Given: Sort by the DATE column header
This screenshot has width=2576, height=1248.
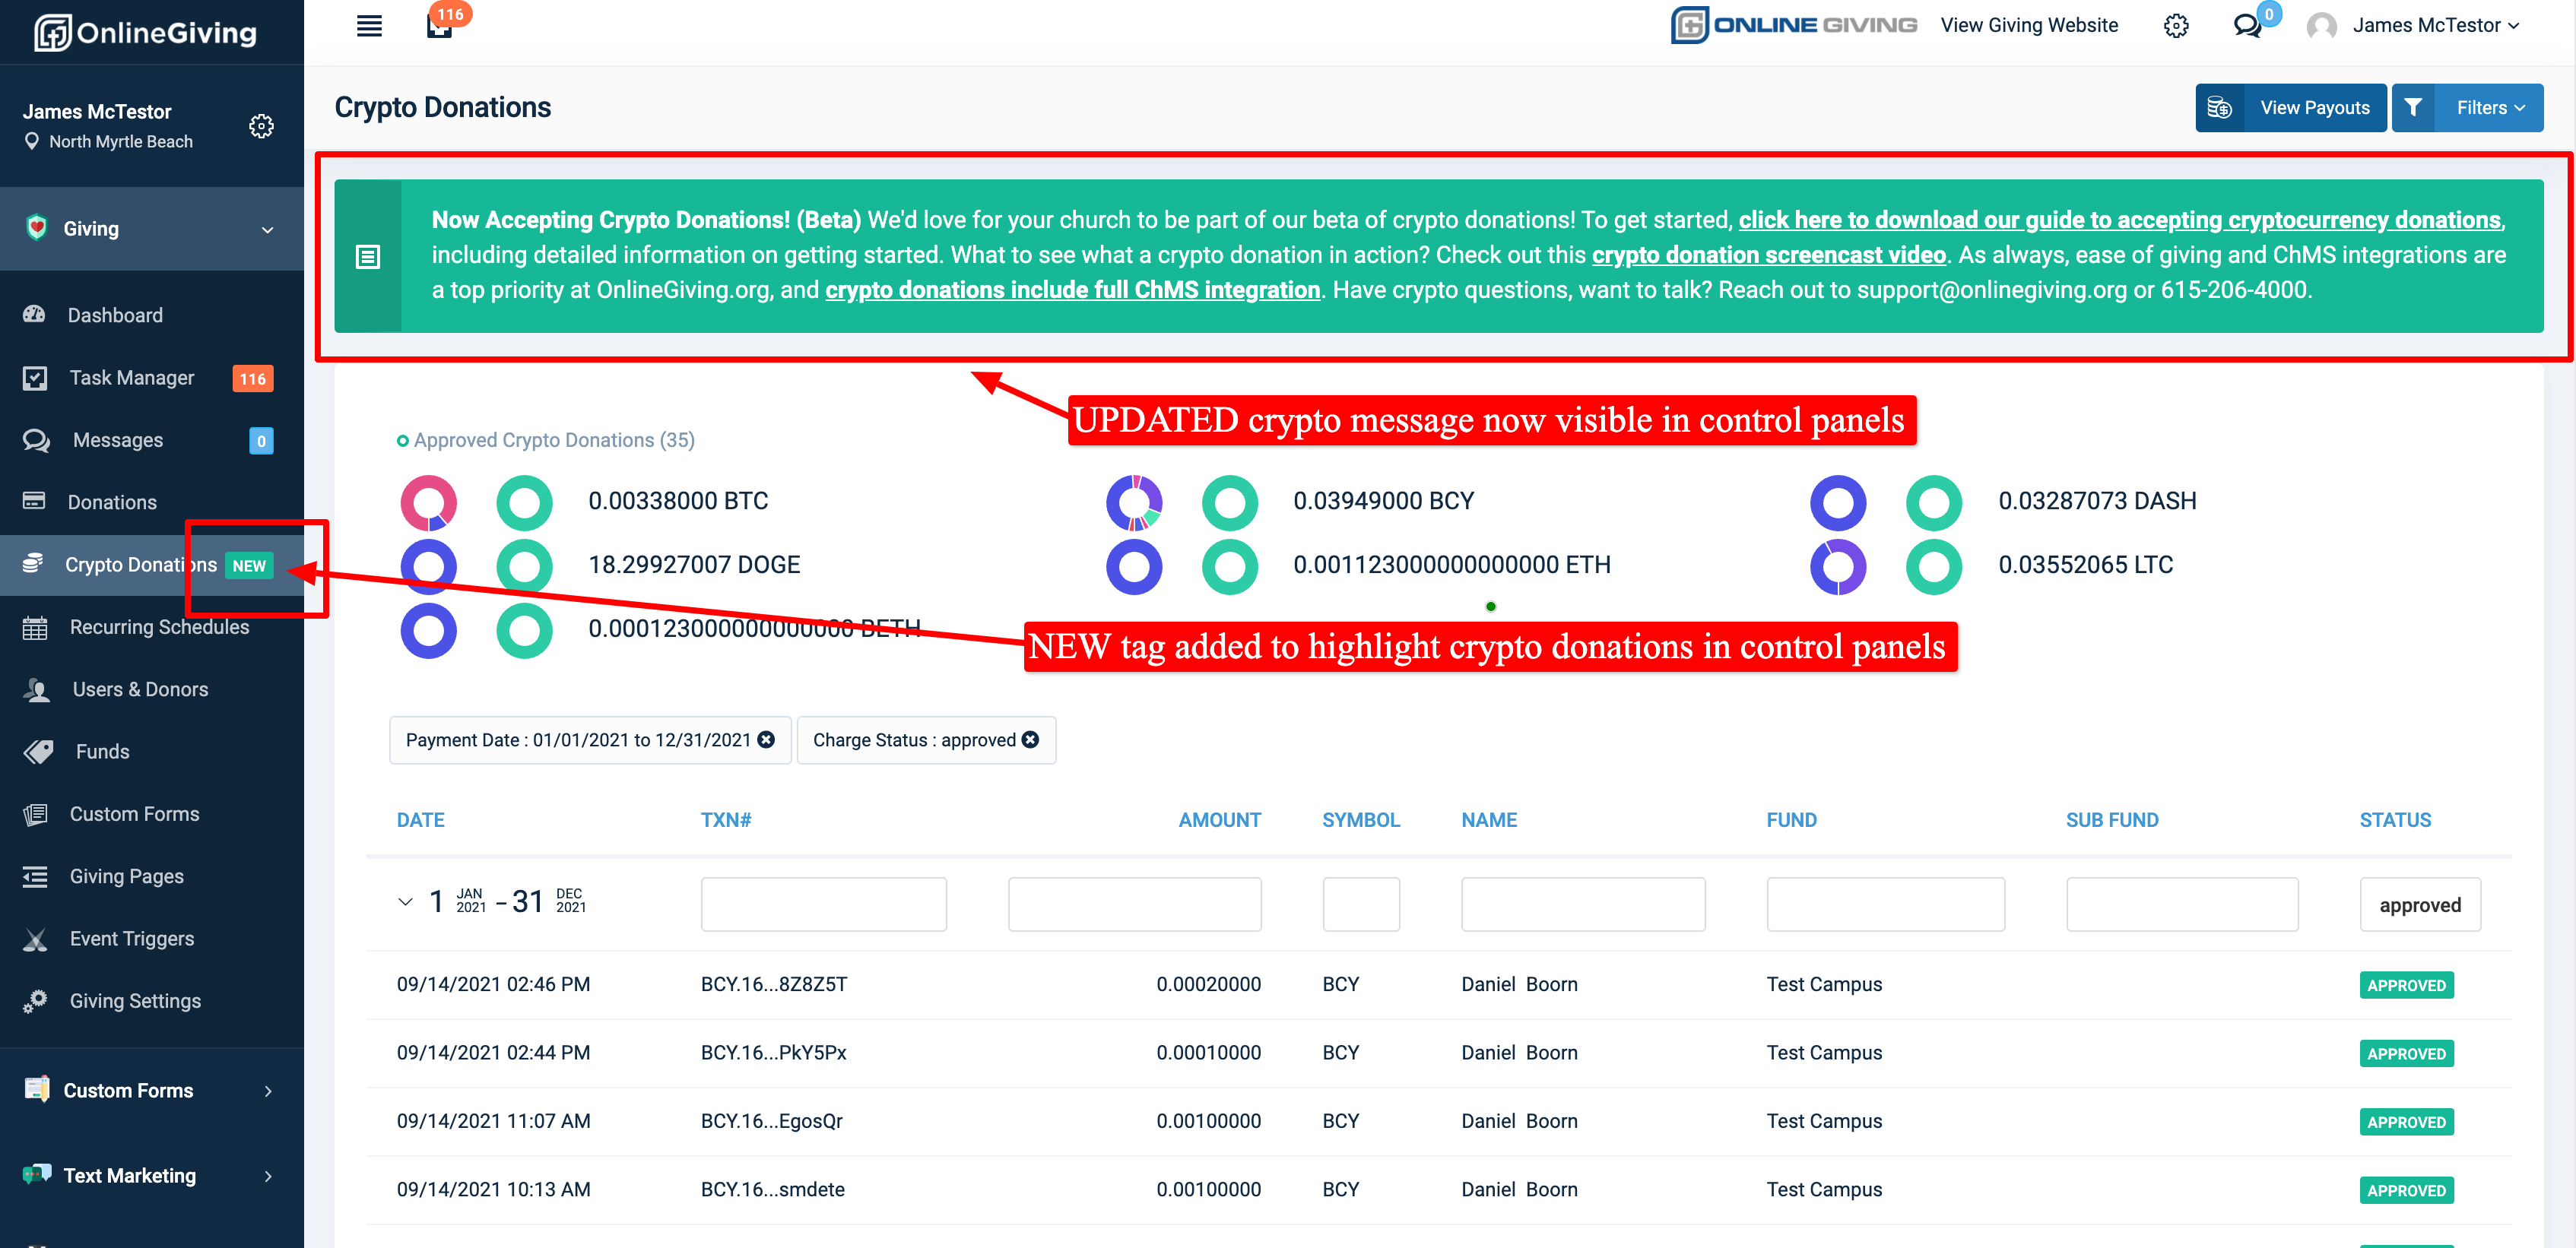Looking at the screenshot, I should point(420,821).
